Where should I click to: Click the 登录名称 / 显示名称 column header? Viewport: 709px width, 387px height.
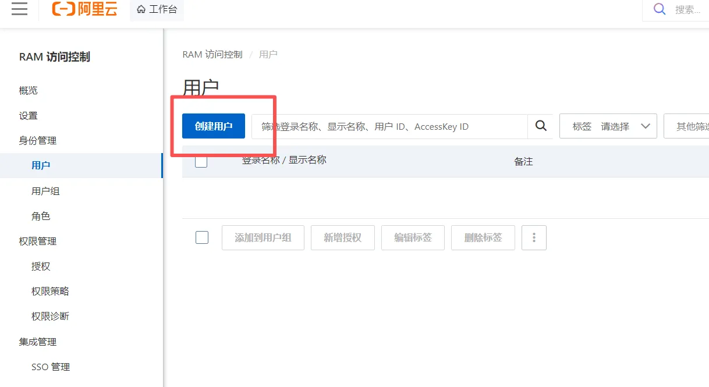(x=284, y=160)
